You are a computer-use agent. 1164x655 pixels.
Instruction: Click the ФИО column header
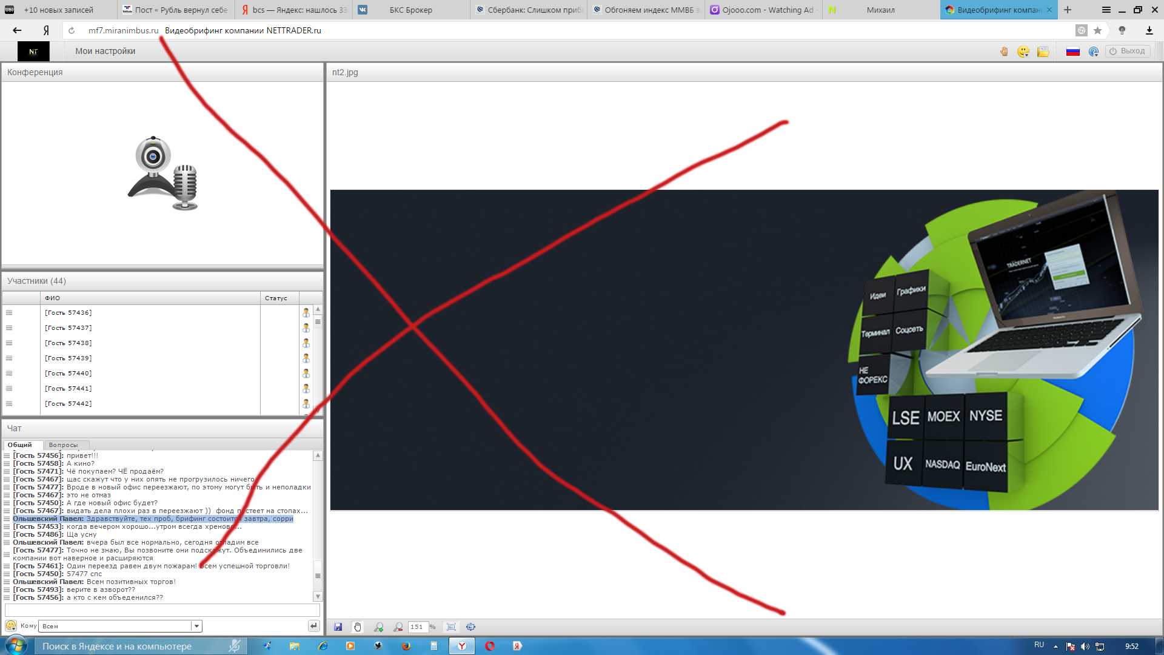point(150,298)
